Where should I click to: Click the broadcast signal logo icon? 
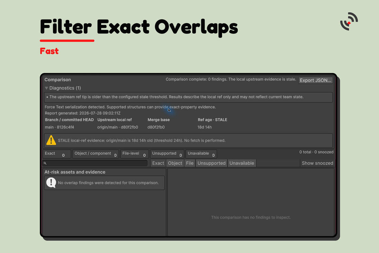coord(349,22)
